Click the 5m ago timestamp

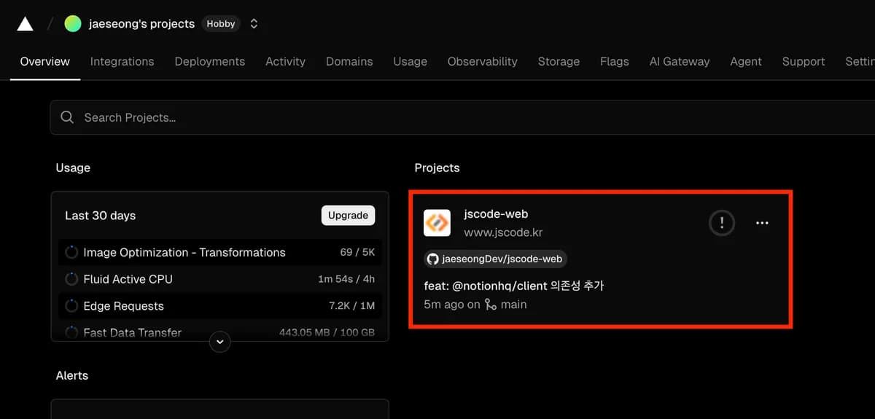tap(443, 305)
